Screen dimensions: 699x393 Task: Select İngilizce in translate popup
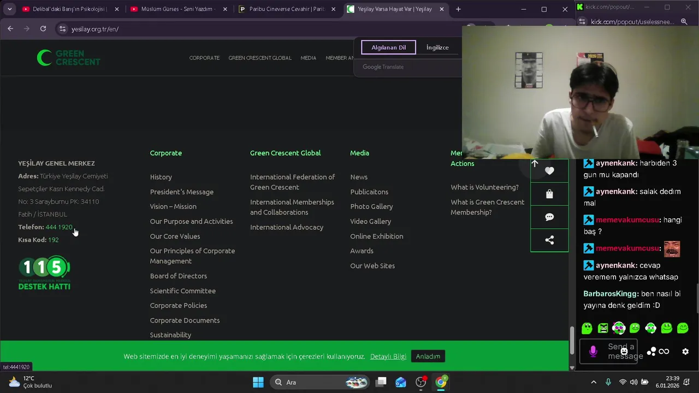[437, 47]
